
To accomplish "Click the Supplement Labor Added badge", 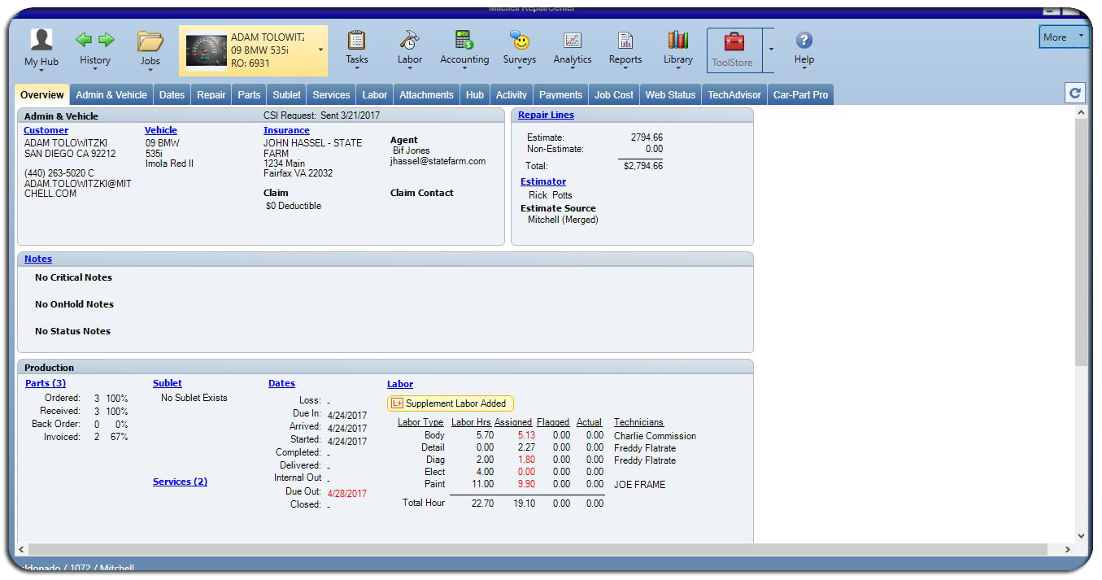I will 451,403.
